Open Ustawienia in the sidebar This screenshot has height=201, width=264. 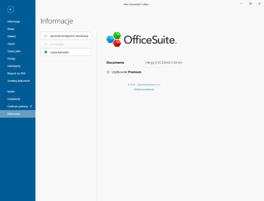click(18, 99)
